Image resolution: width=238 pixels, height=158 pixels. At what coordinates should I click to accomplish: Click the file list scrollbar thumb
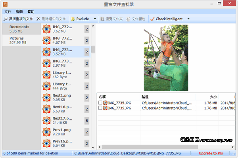[93, 49]
